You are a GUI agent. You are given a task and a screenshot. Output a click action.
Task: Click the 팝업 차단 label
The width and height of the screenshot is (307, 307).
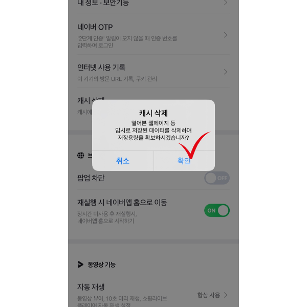(x=91, y=178)
